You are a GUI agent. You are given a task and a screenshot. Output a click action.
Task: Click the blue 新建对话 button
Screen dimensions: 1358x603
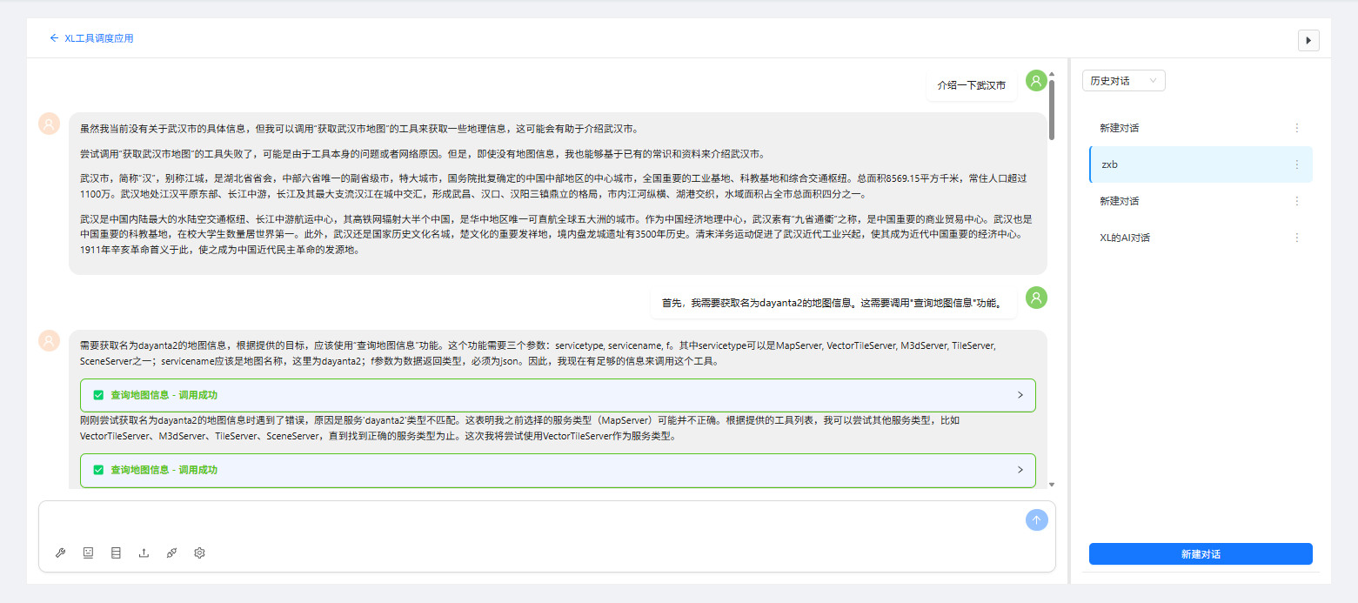[x=1201, y=554]
